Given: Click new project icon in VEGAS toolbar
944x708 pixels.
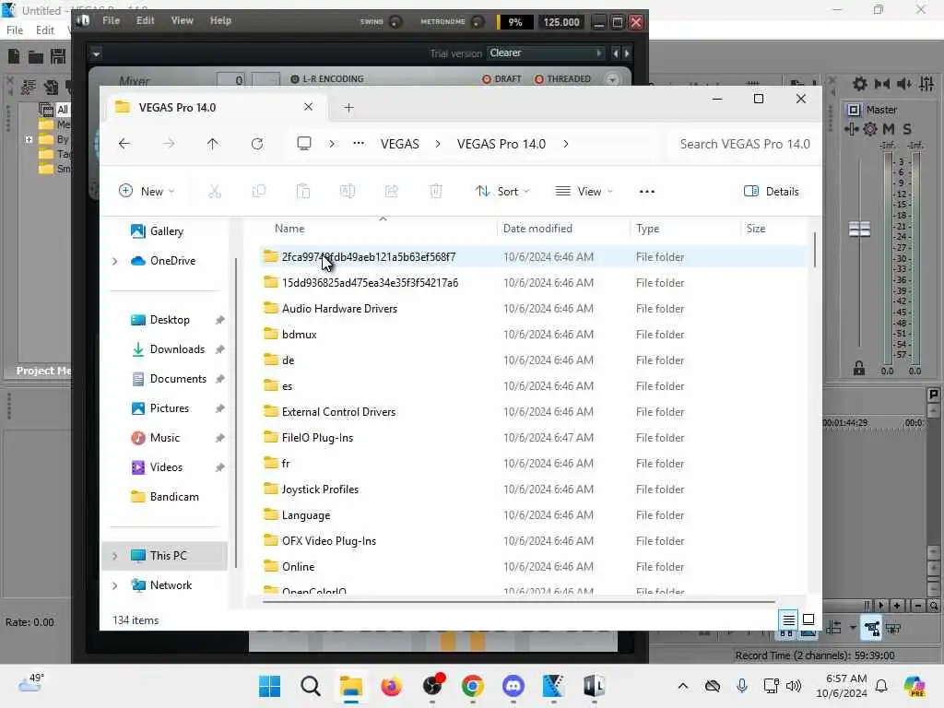Looking at the screenshot, I should pos(14,56).
